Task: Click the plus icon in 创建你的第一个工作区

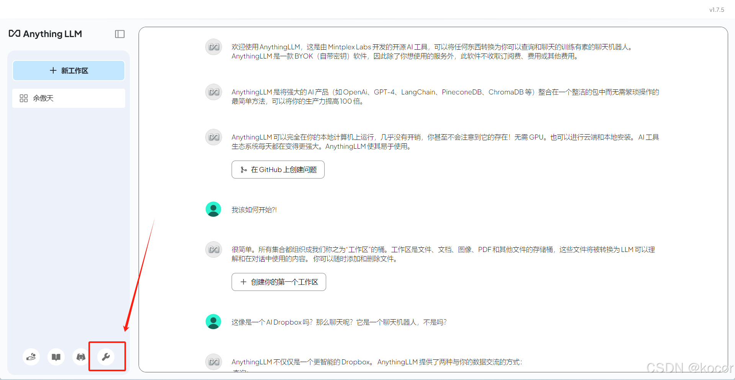Action: pos(243,282)
